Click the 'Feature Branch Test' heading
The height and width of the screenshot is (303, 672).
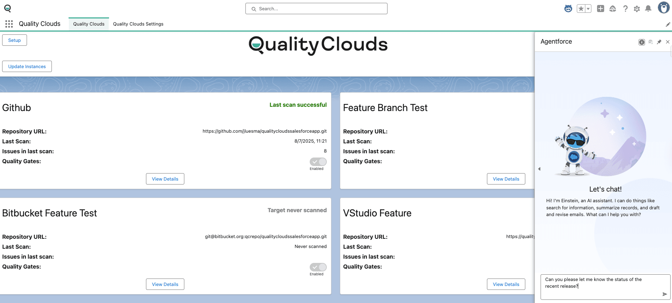[x=385, y=108]
